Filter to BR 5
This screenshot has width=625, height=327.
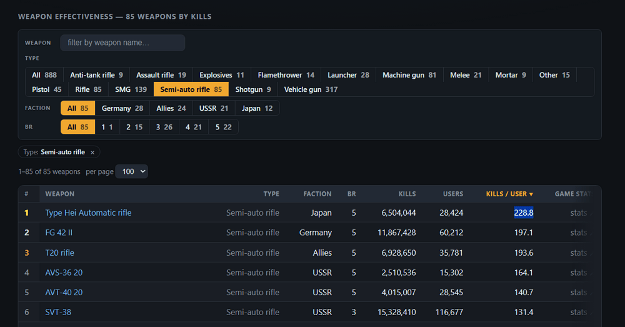point(223,127)
